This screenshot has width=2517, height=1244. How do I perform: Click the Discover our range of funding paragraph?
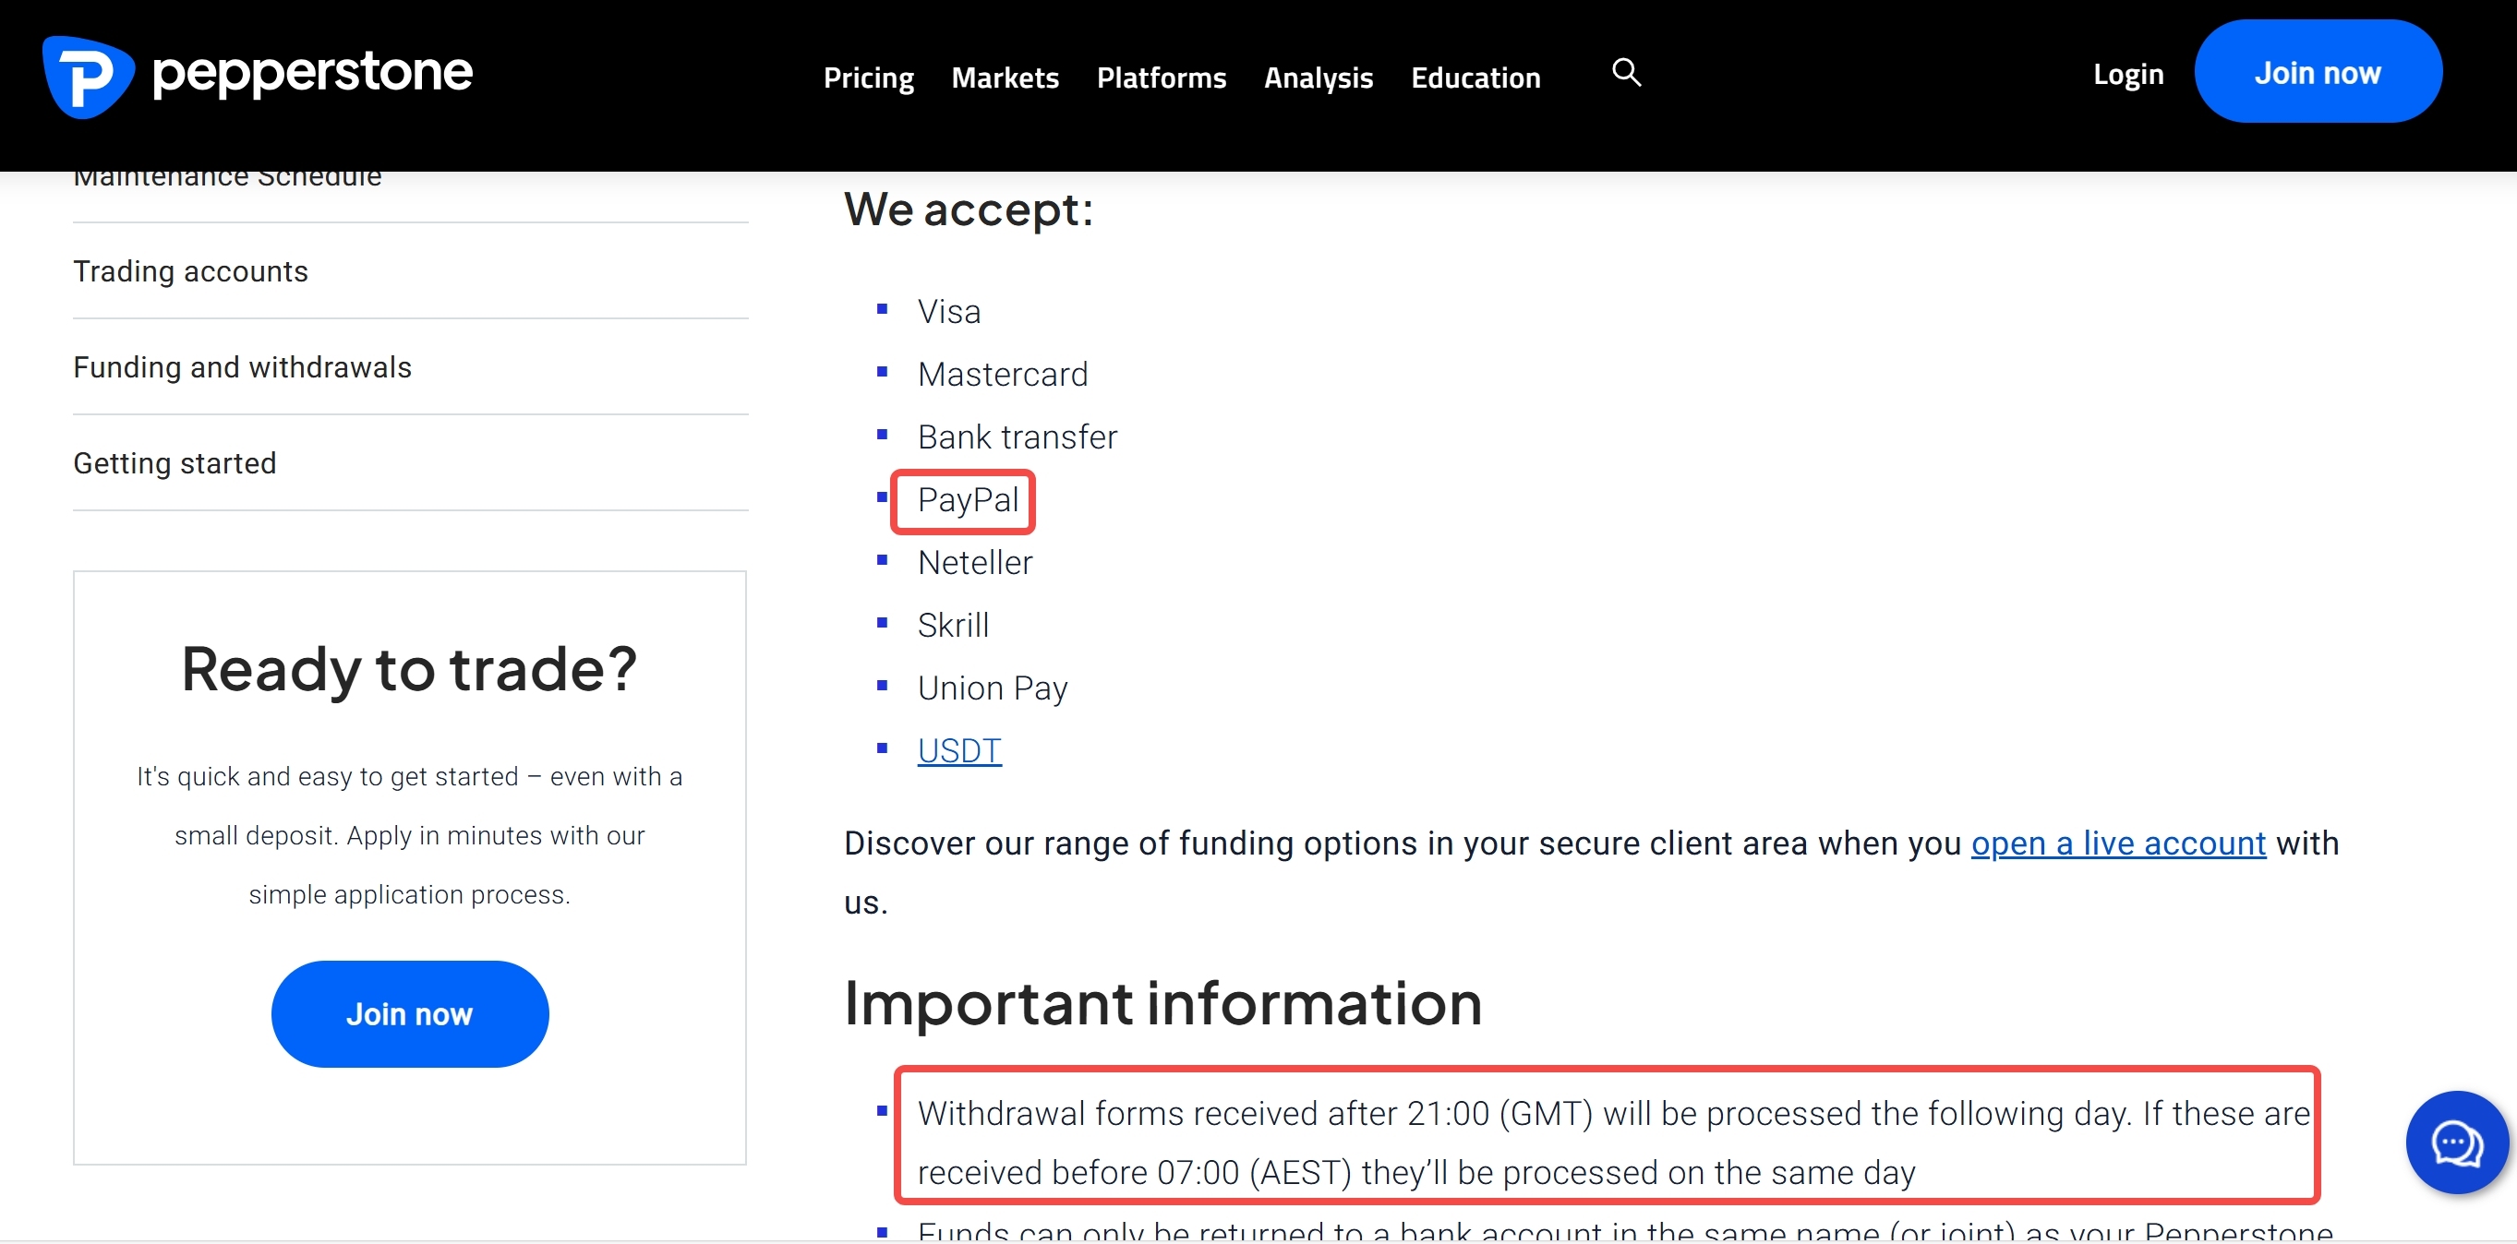pyautogui.click(x=1592, y=872)
